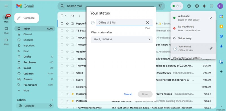
Task: Create new label plus icon
Action: coord(52,100)
